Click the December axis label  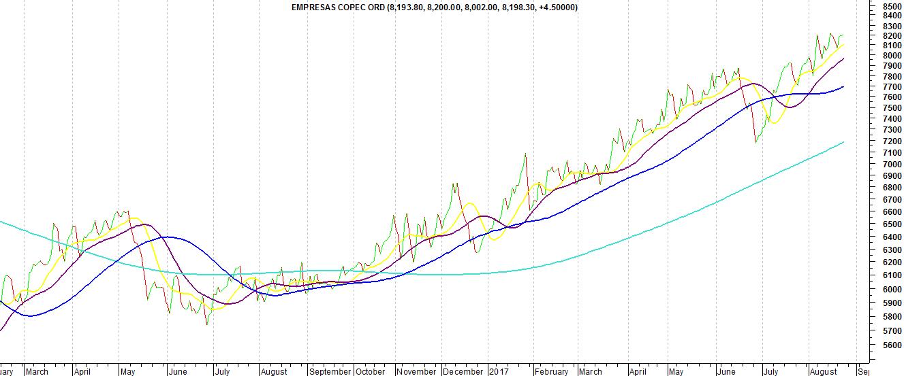pyautogui.click(x=463, y=372)
